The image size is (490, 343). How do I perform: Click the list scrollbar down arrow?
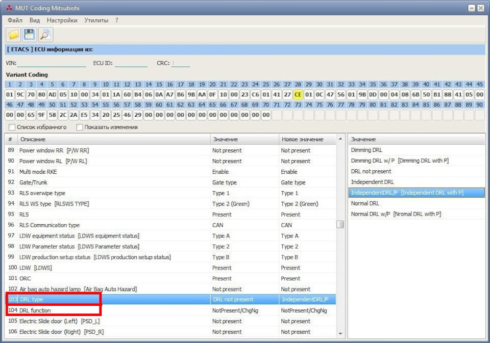click(x=340, y=334)
